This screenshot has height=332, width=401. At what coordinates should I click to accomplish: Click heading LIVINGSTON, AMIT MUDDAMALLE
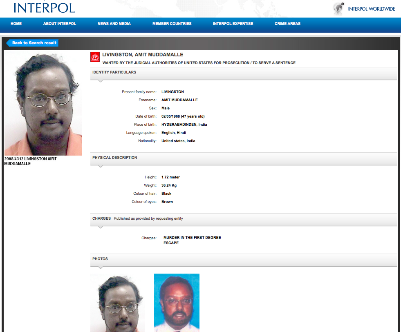point(143,55)
